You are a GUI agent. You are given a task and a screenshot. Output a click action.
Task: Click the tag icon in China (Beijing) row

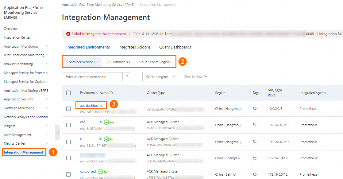[255, 174]
